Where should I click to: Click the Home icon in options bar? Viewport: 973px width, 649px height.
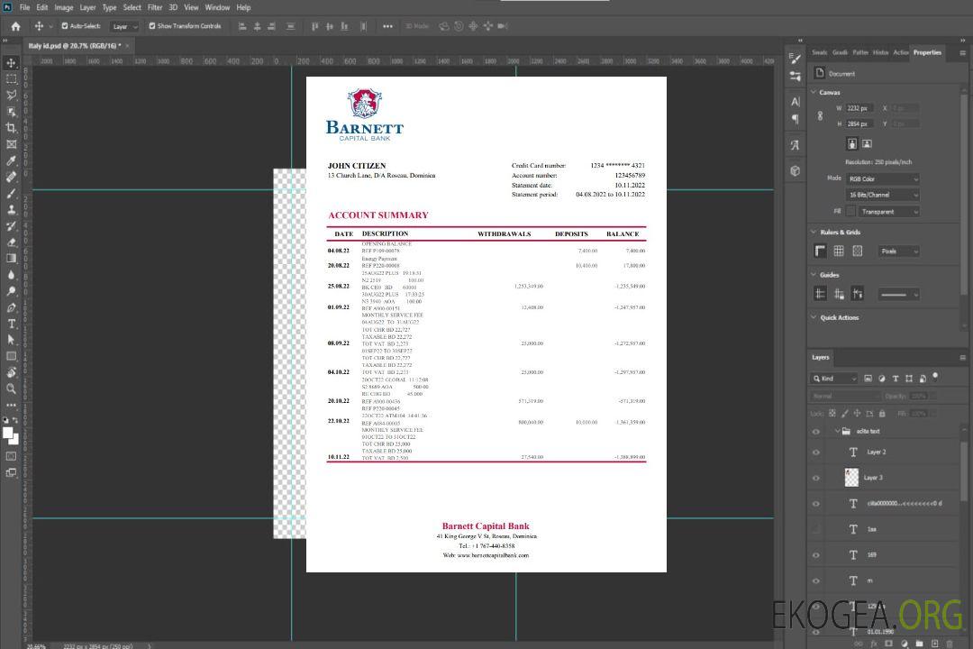click(15, 26)
